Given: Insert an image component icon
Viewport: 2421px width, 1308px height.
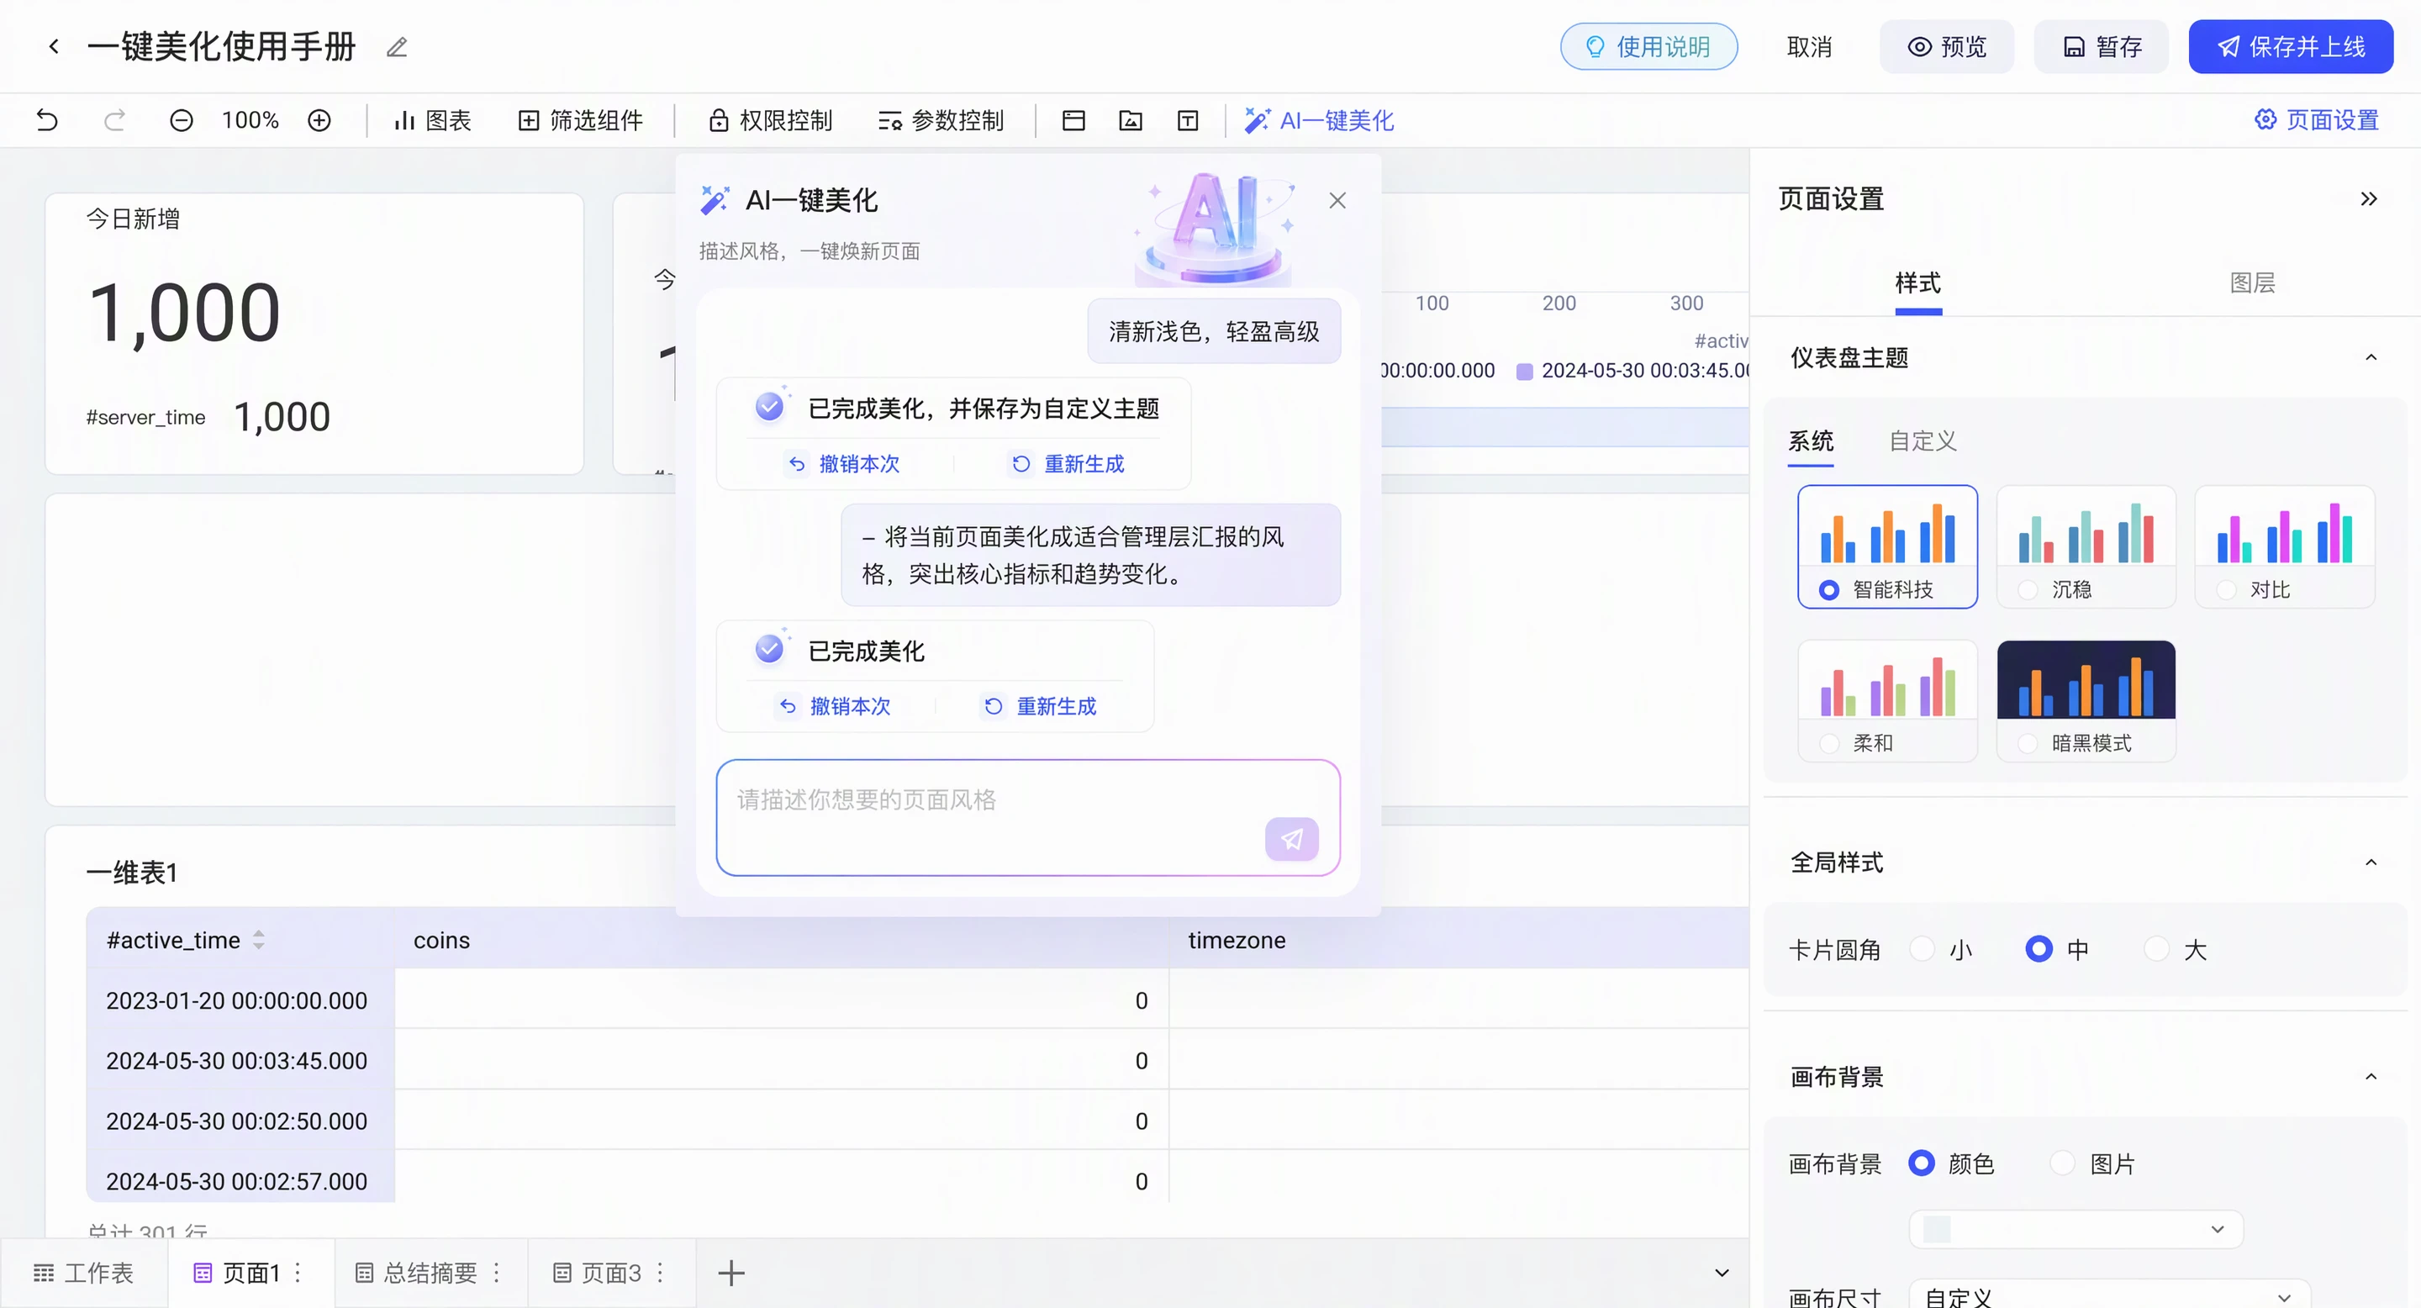Looking at the screenshot, I should pos(1131,120).
